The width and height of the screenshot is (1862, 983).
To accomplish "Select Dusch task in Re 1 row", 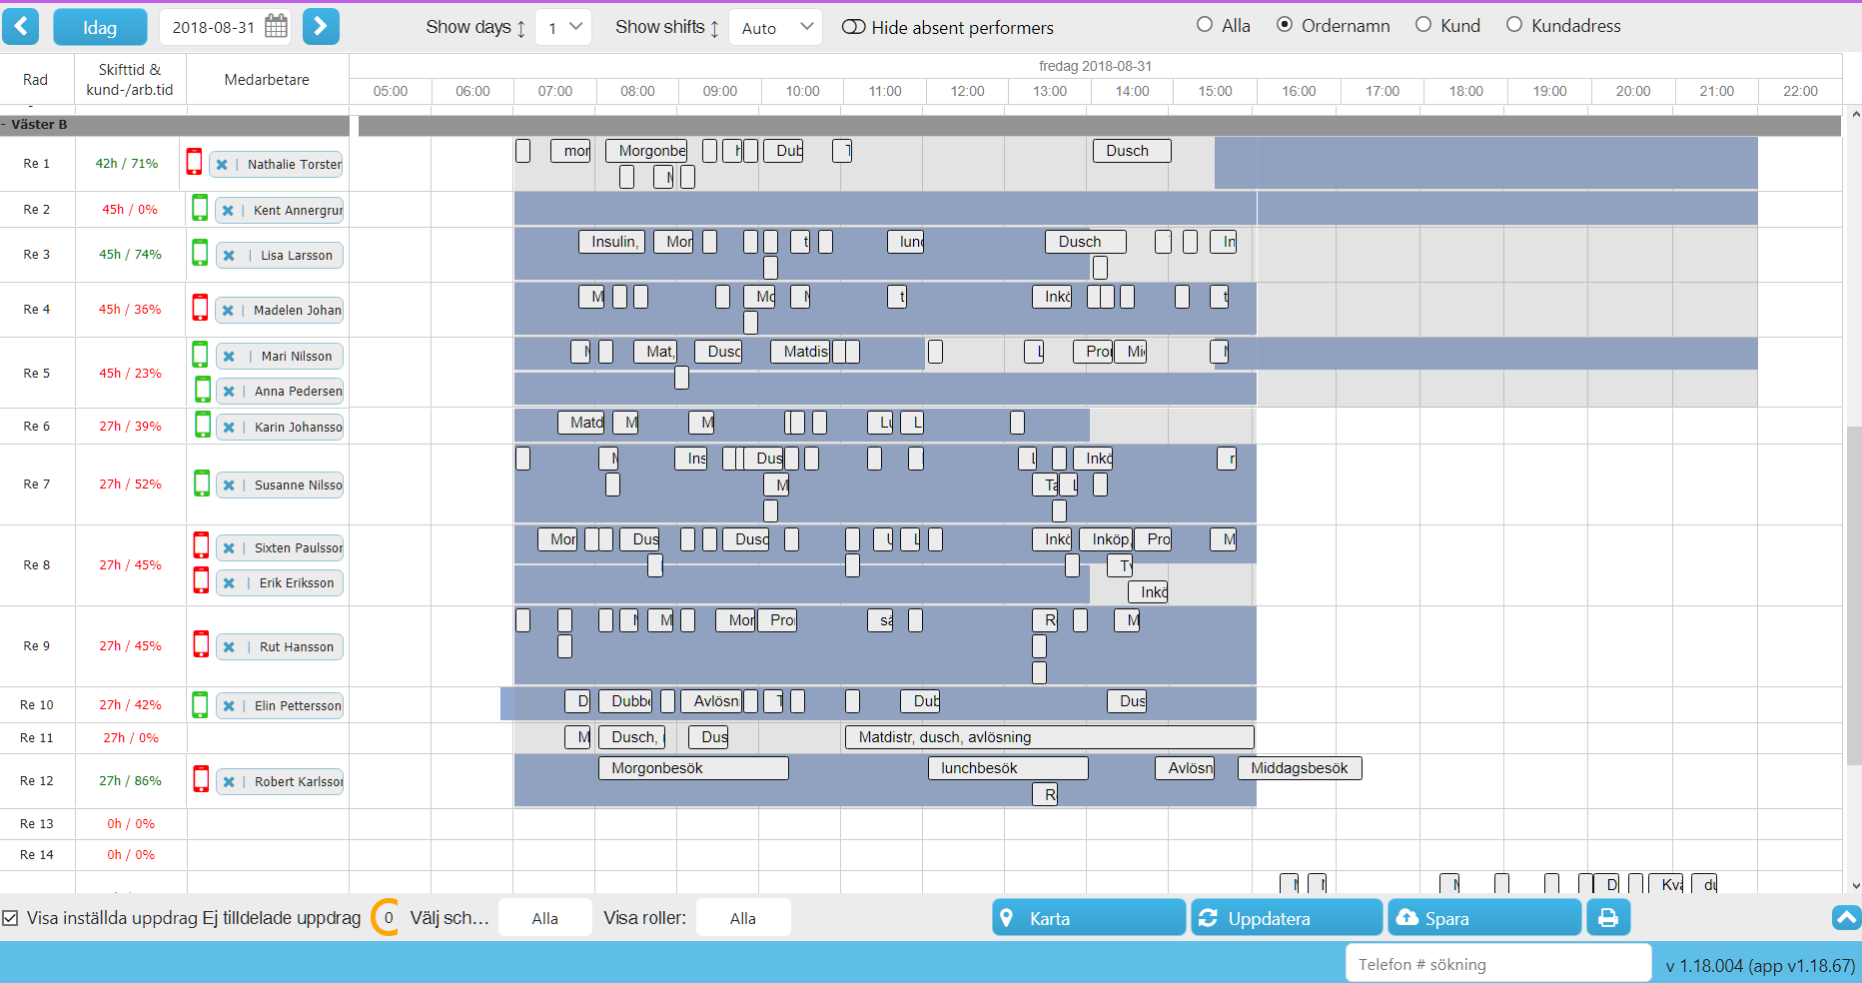I will 1132,151.
